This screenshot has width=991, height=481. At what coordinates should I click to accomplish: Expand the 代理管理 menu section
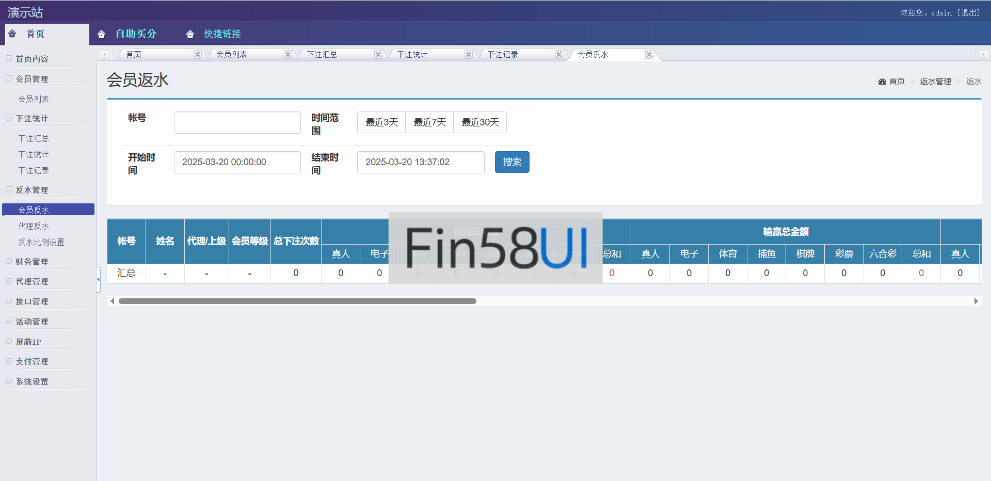(32, 281)
